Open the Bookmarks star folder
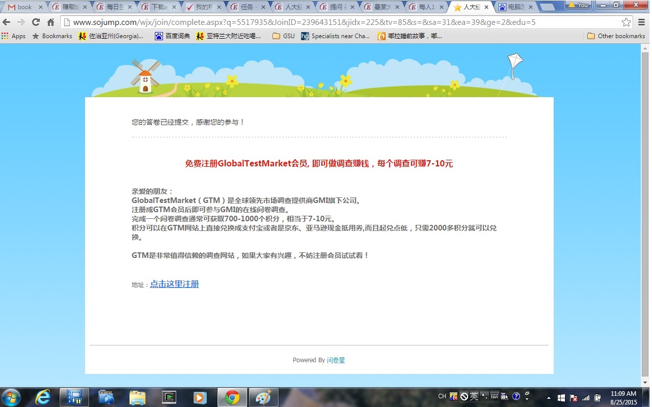This screenshot has width=652, height=407. tap(52, 36)
